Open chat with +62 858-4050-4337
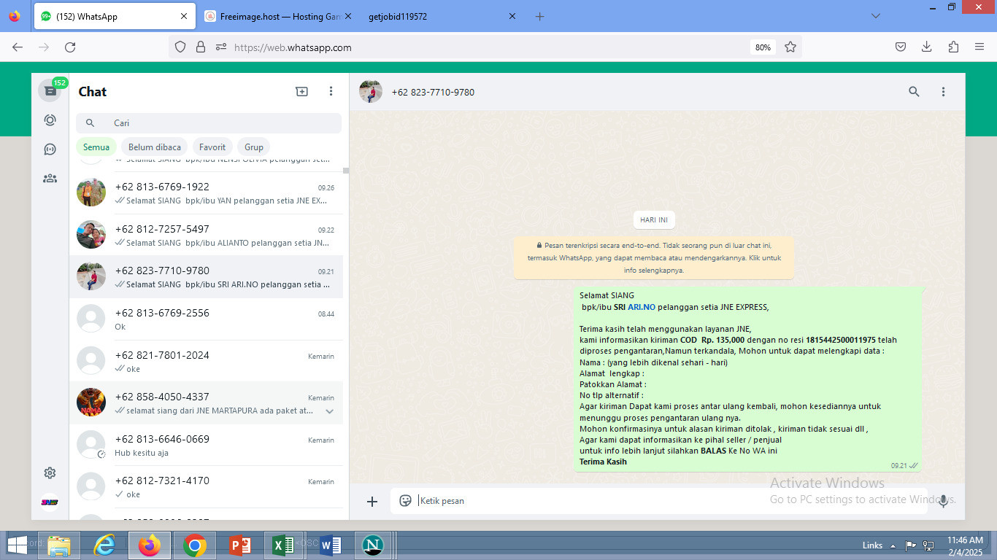Image resolution: width=997 pixels, height=560 pixels. tap(206, 403)
